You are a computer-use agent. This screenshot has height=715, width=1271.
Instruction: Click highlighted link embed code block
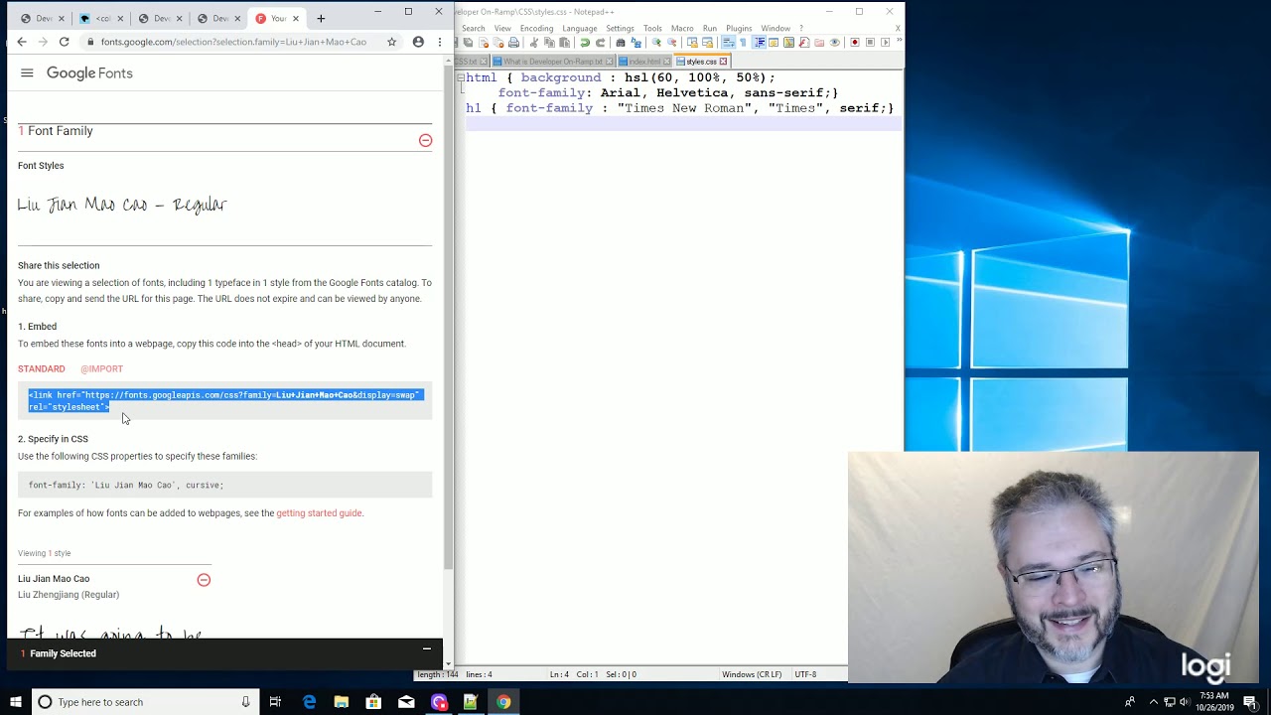point(224,401)
